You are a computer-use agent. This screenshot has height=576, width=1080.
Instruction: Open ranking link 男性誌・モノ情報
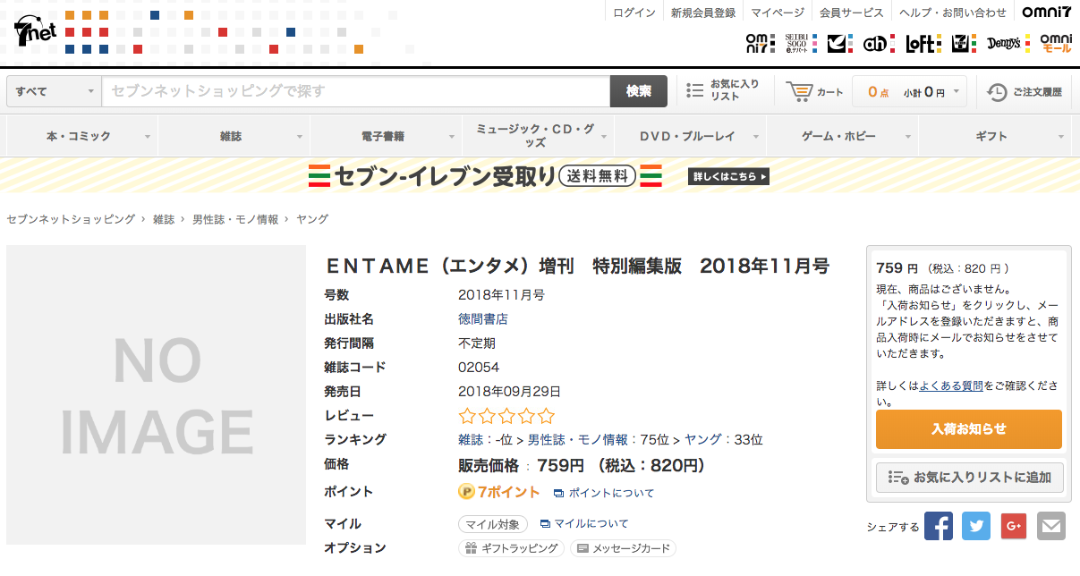click(x=578, y=440)
